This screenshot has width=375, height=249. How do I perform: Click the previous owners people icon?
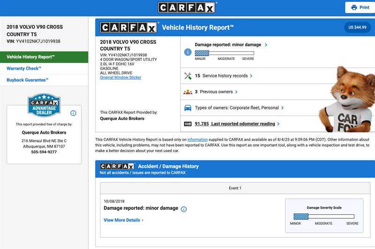pos(188,92)
